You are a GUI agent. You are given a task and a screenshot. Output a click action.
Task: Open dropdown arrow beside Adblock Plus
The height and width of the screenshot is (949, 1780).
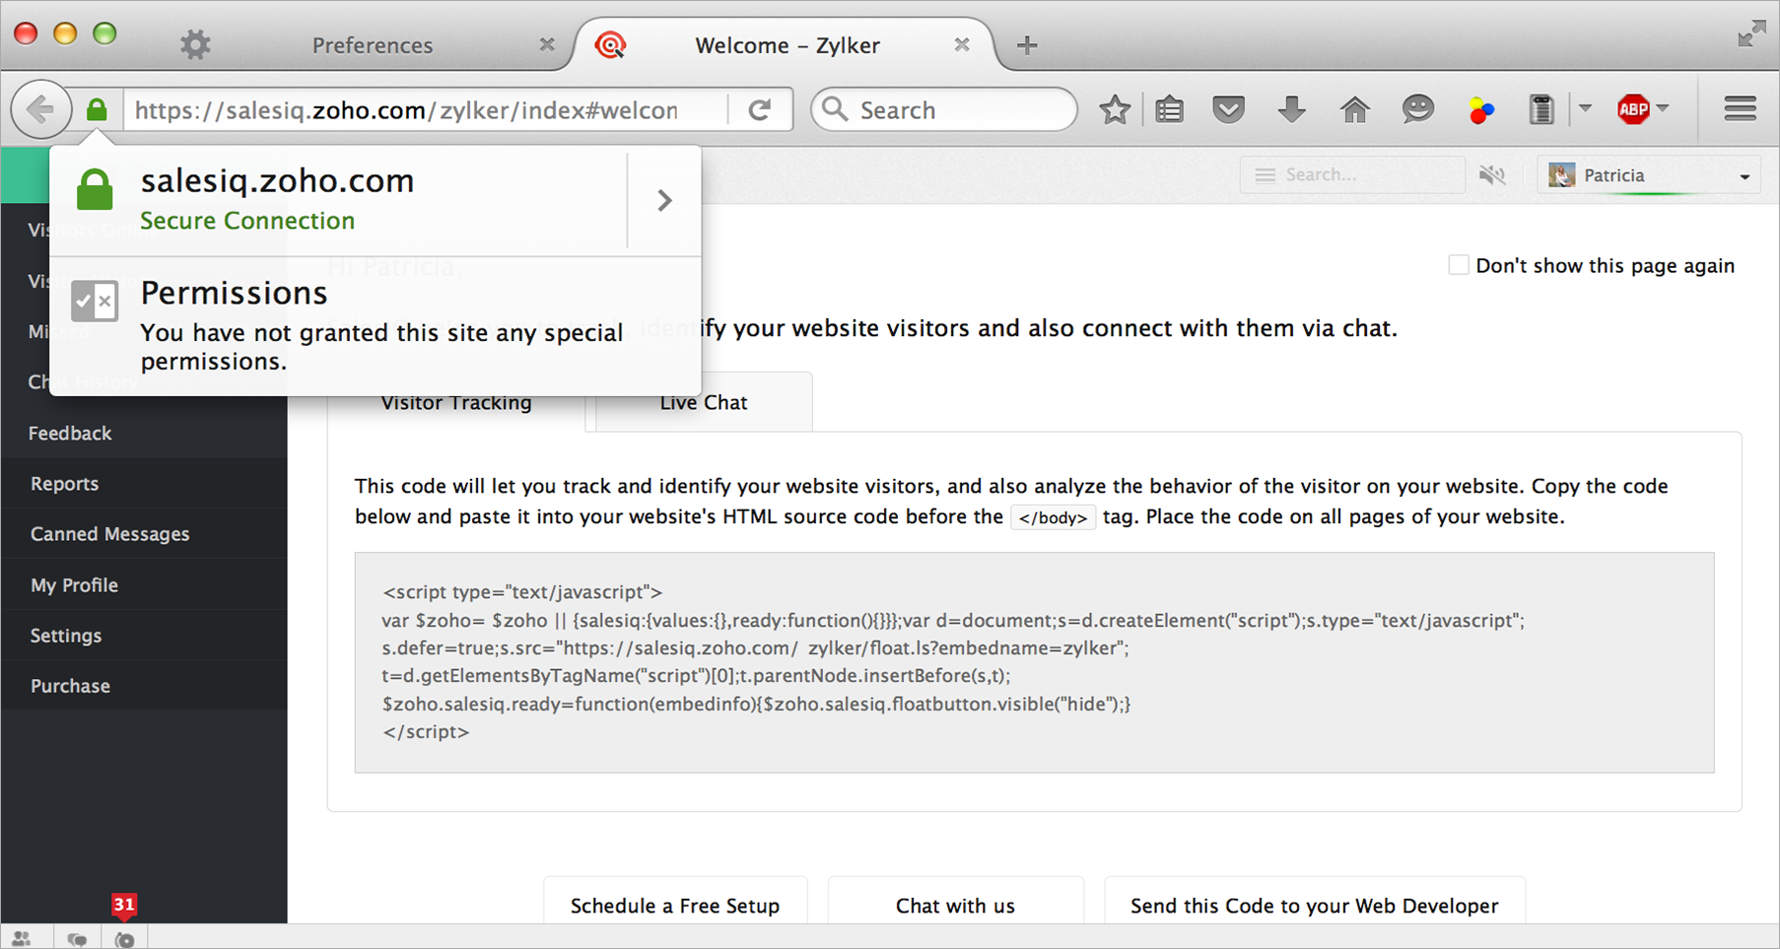pyautogui.click(x=1663, y=108)
